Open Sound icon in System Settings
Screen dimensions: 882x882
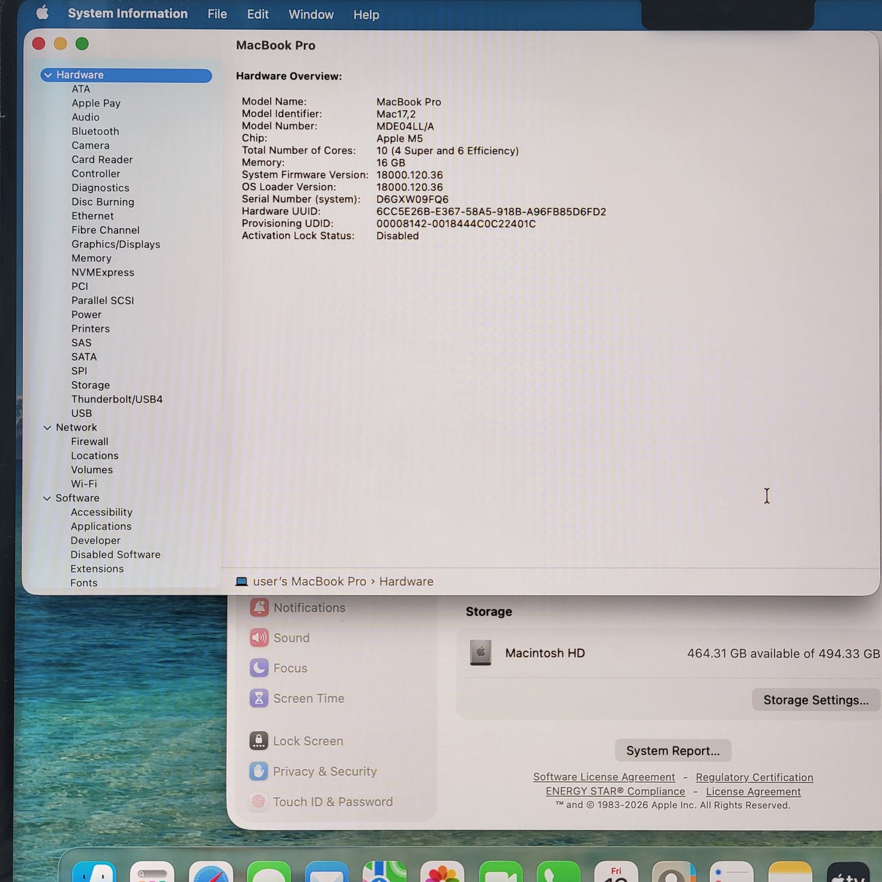coord(259,638)
